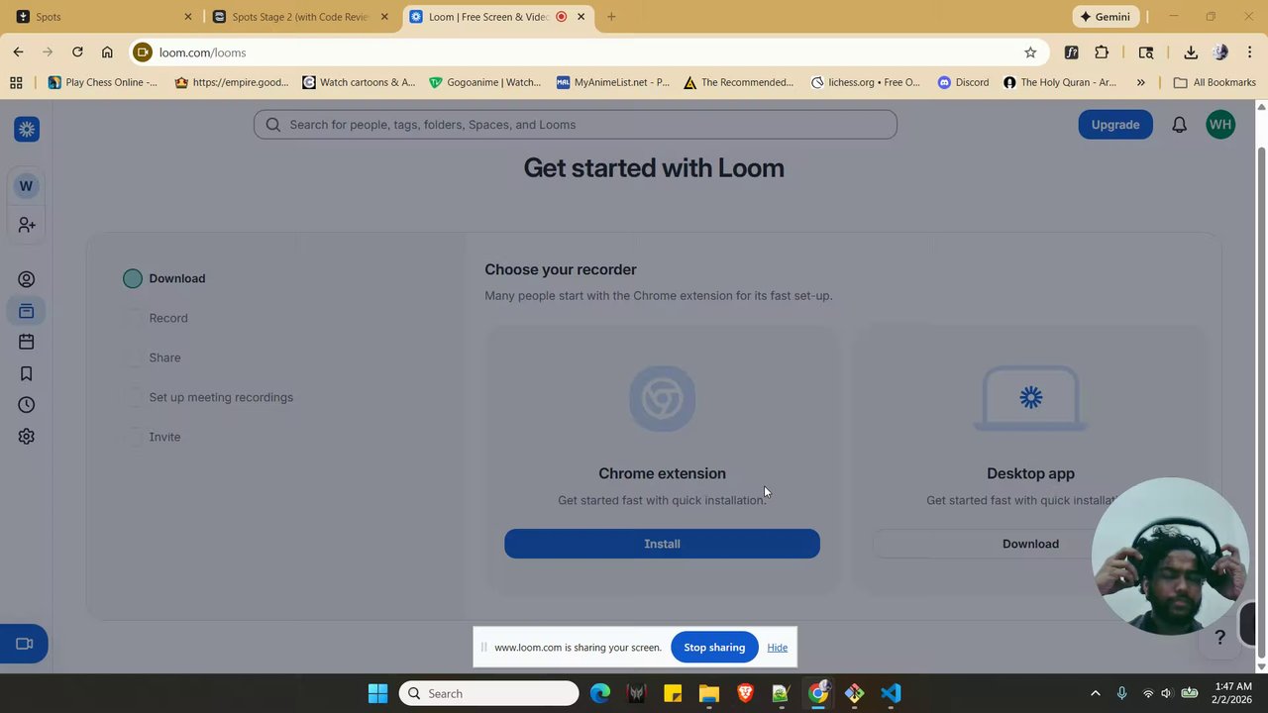Image resolution: width=1268 pixels, height=713 pixels.
Task: Click the Loom search field
Action: [x=575, y=125]
